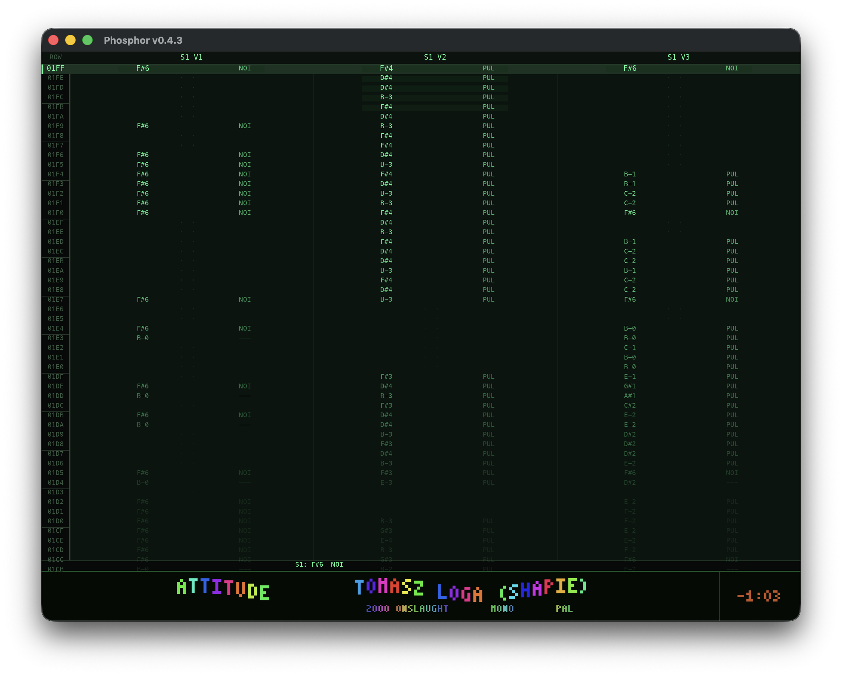The height and width of the screenshot is (676, 842).
Task: Click the -1:03 remaining time counter
Action: click(758, 597)
